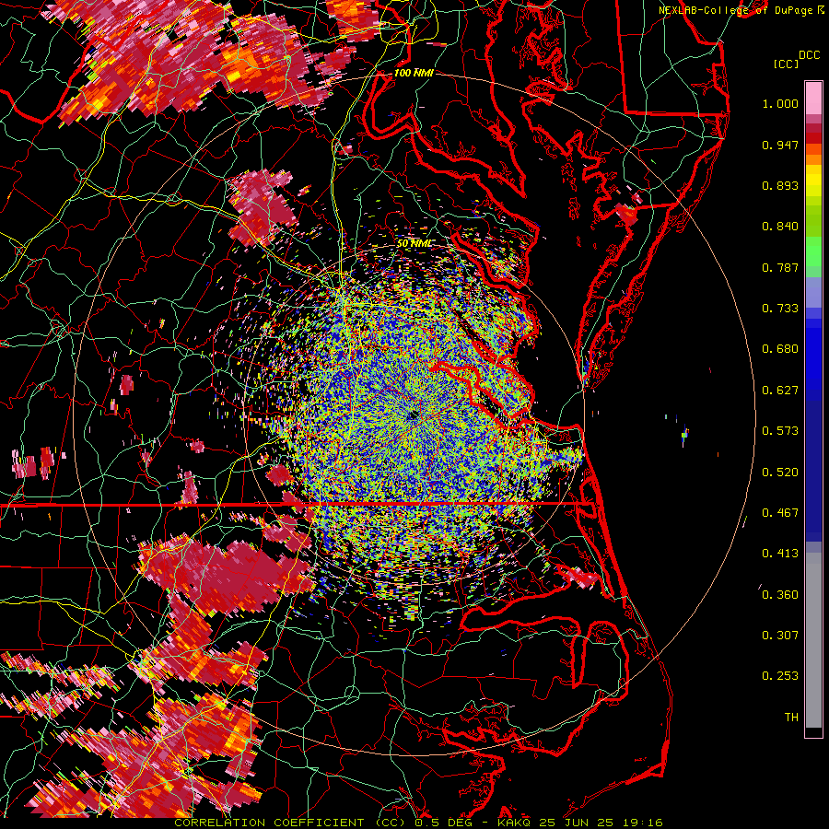Click the bright green segment of color bar
The width and height of the screenshot is (829, 829).
pyautogui.click(x=813, y=251)
